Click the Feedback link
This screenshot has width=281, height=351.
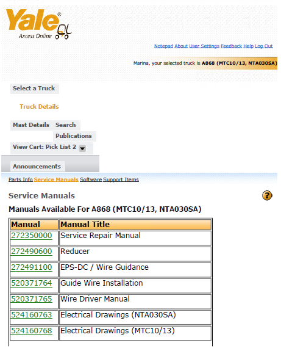pos(232,46)
